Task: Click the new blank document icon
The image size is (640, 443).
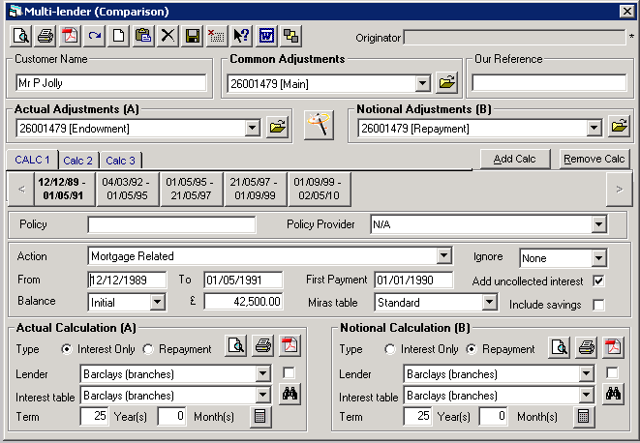Action: coord(119,36)
